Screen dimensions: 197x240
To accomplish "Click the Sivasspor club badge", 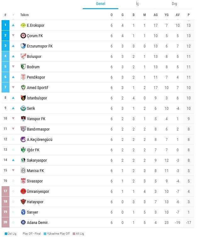I will pos(23,181).
